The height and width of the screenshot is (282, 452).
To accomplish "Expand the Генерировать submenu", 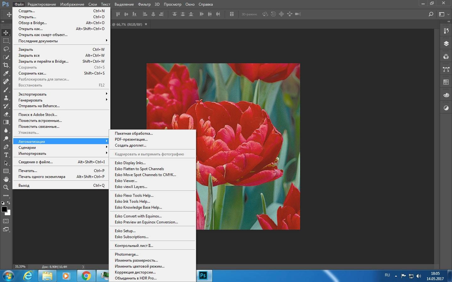I will pyautogui.click(x=61, y=100).
